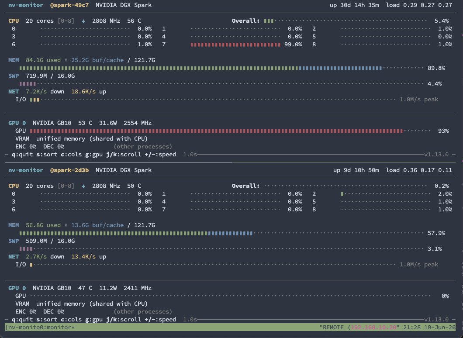Screen dimensions: 463x338
Task: Click the '93%' GPU utilization value
Action: 443,131
